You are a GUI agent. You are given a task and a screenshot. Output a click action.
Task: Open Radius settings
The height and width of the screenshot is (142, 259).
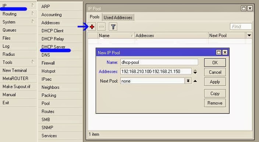tap(18, 54)
